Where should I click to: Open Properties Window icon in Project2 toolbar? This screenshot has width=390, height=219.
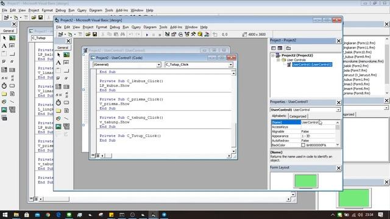pos(174,34)
